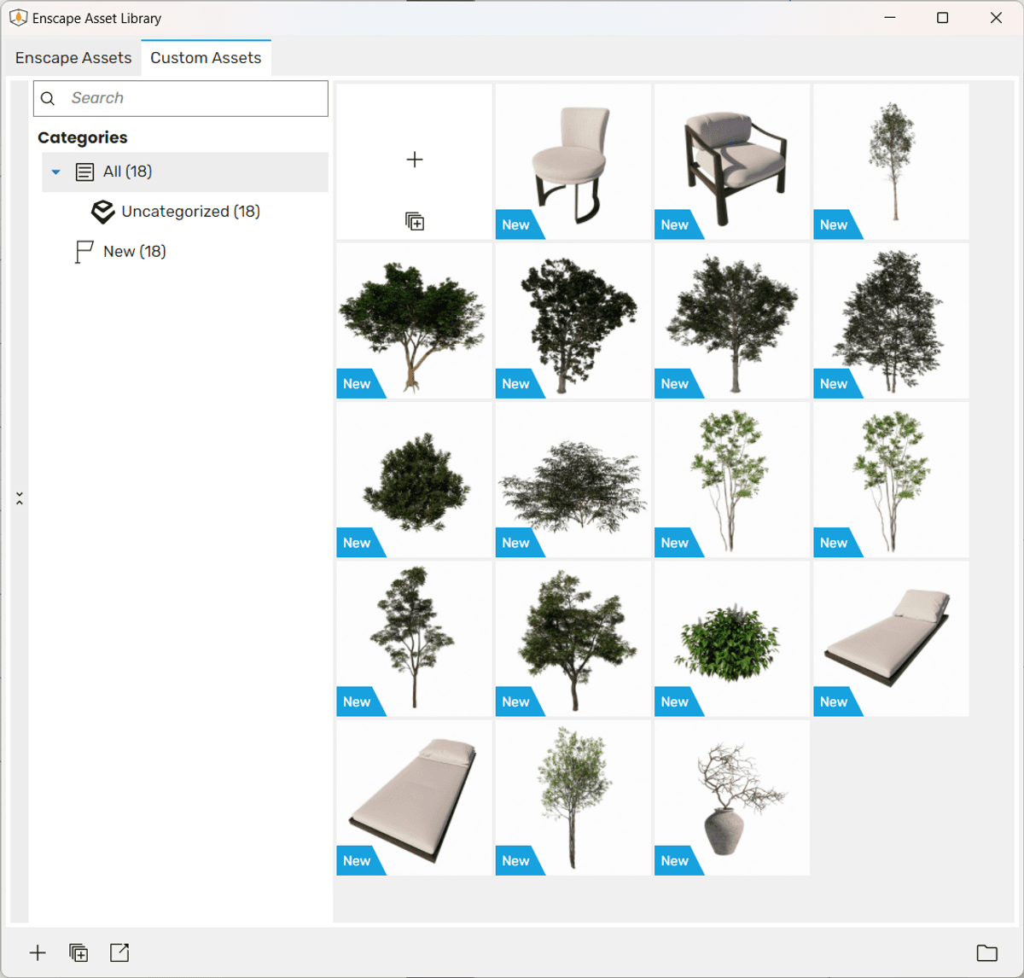Pick the slender tree beside the armchair
The image size is (1024, 978).
pyautogui.click(x=891, y=161)
